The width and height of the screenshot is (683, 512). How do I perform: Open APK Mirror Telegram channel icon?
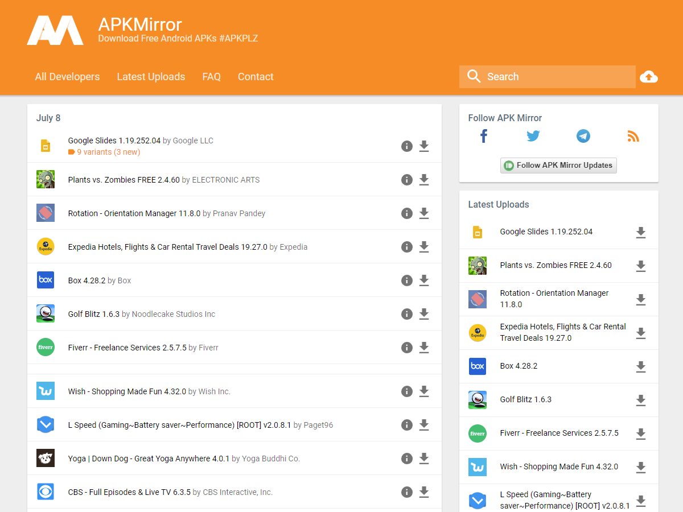[583, 136]
